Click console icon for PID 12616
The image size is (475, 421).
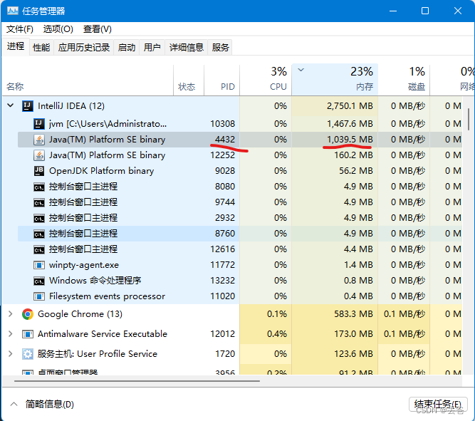tap(38, 250)
